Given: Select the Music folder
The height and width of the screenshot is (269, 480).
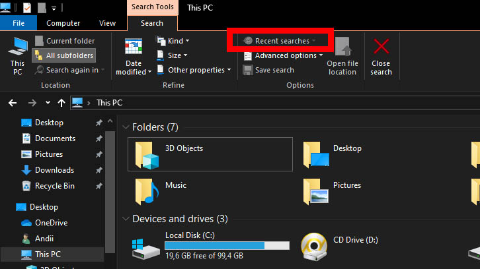Looking at the screenshot, I should pos(161,191).
